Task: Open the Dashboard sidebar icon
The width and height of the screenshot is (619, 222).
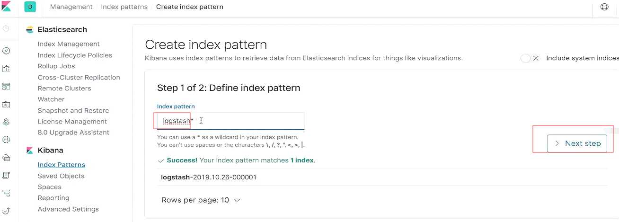Action: [x=6, y=87]
